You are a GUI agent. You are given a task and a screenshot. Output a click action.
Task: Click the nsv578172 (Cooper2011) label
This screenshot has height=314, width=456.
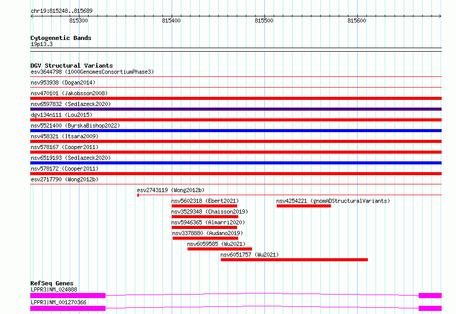tap(65, 169)
